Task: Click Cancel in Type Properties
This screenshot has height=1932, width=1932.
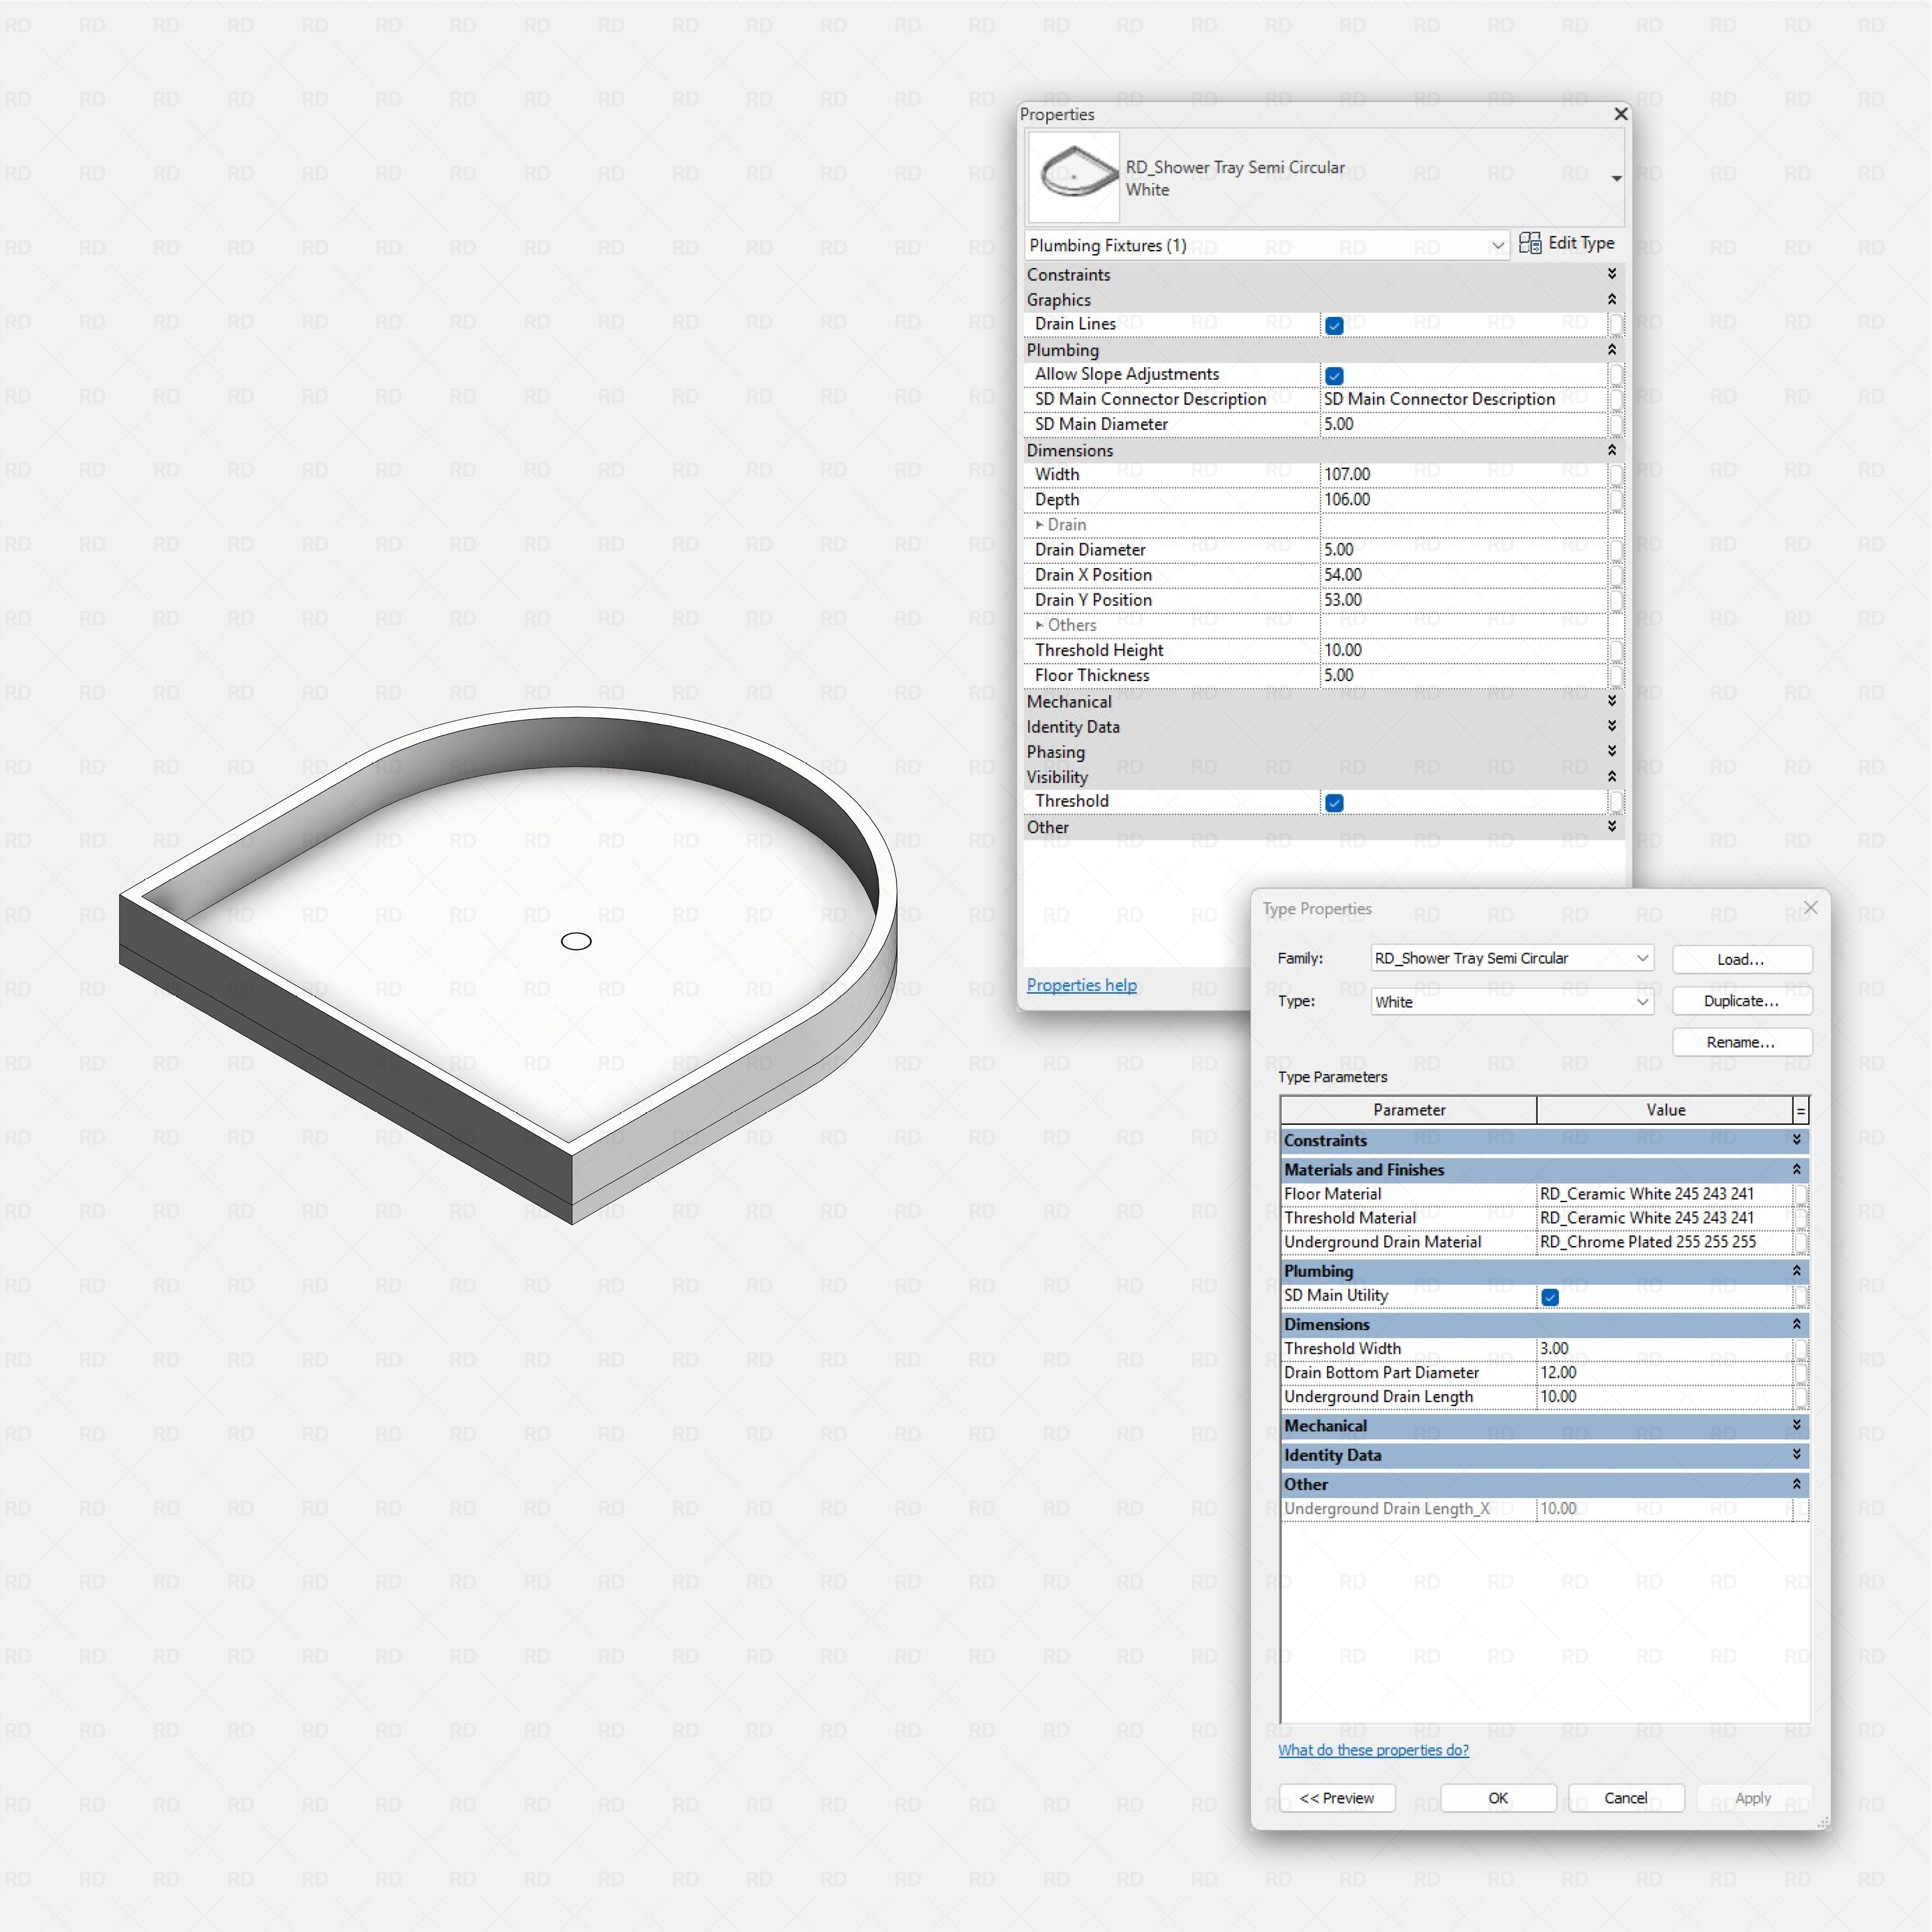Action: pyautogui.click(x=1625, y=1798)
